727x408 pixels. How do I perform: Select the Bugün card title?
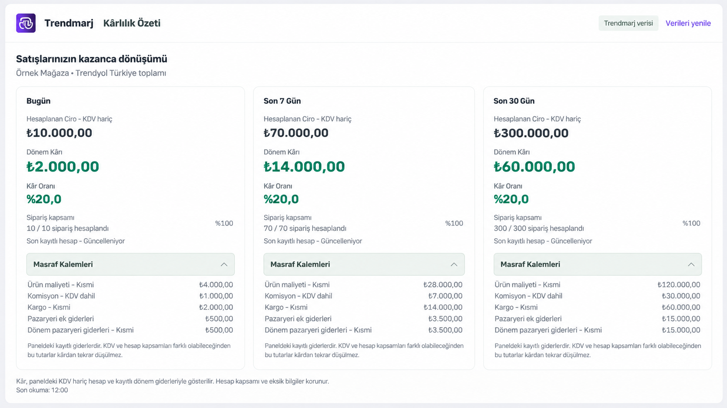38,101
